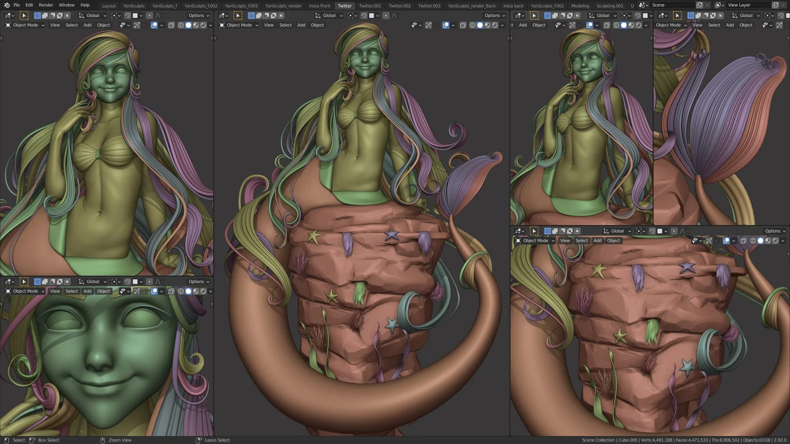Open the Object Mode dropdown
Viewport: 790px width, 444px height.
click(25, 25)
